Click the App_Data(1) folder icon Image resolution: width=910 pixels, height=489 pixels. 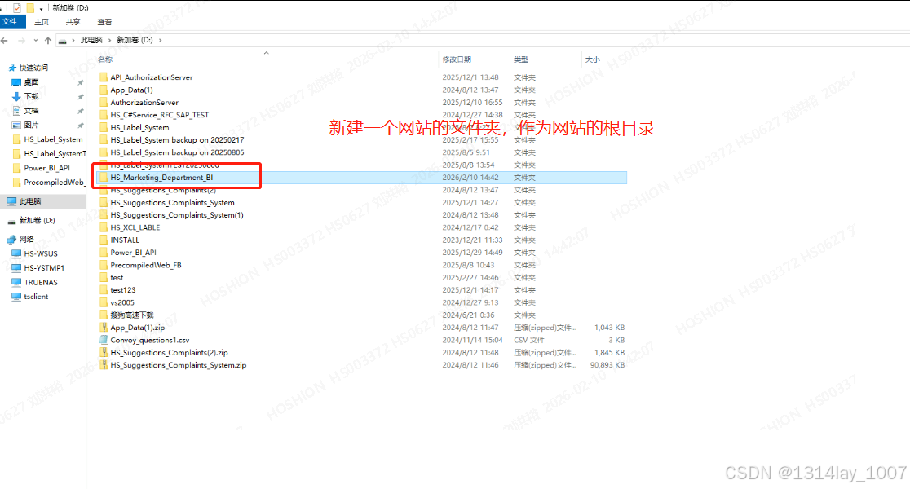(104, 90)
